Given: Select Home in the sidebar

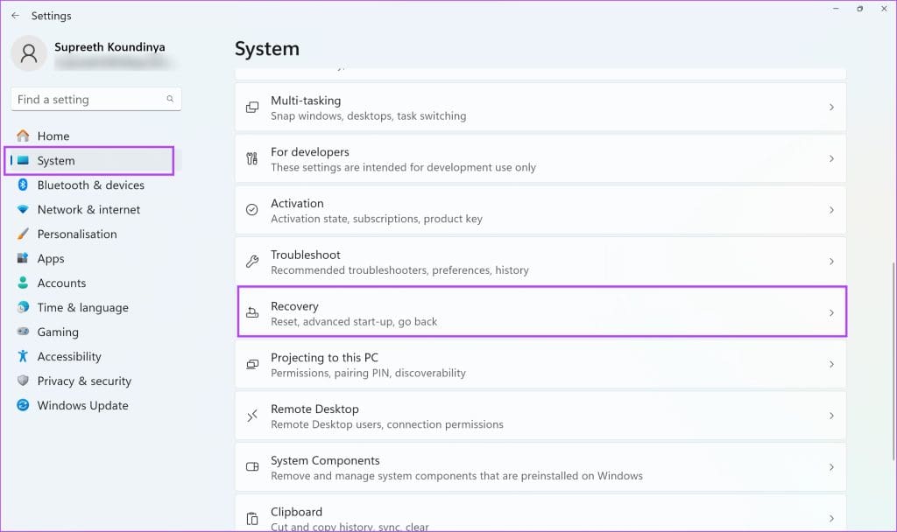Looking at the screenshot, I should coord(53,136).
